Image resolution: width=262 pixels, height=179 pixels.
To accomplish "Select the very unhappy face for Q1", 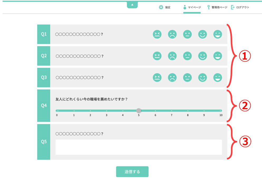I will tap(157, 34).
